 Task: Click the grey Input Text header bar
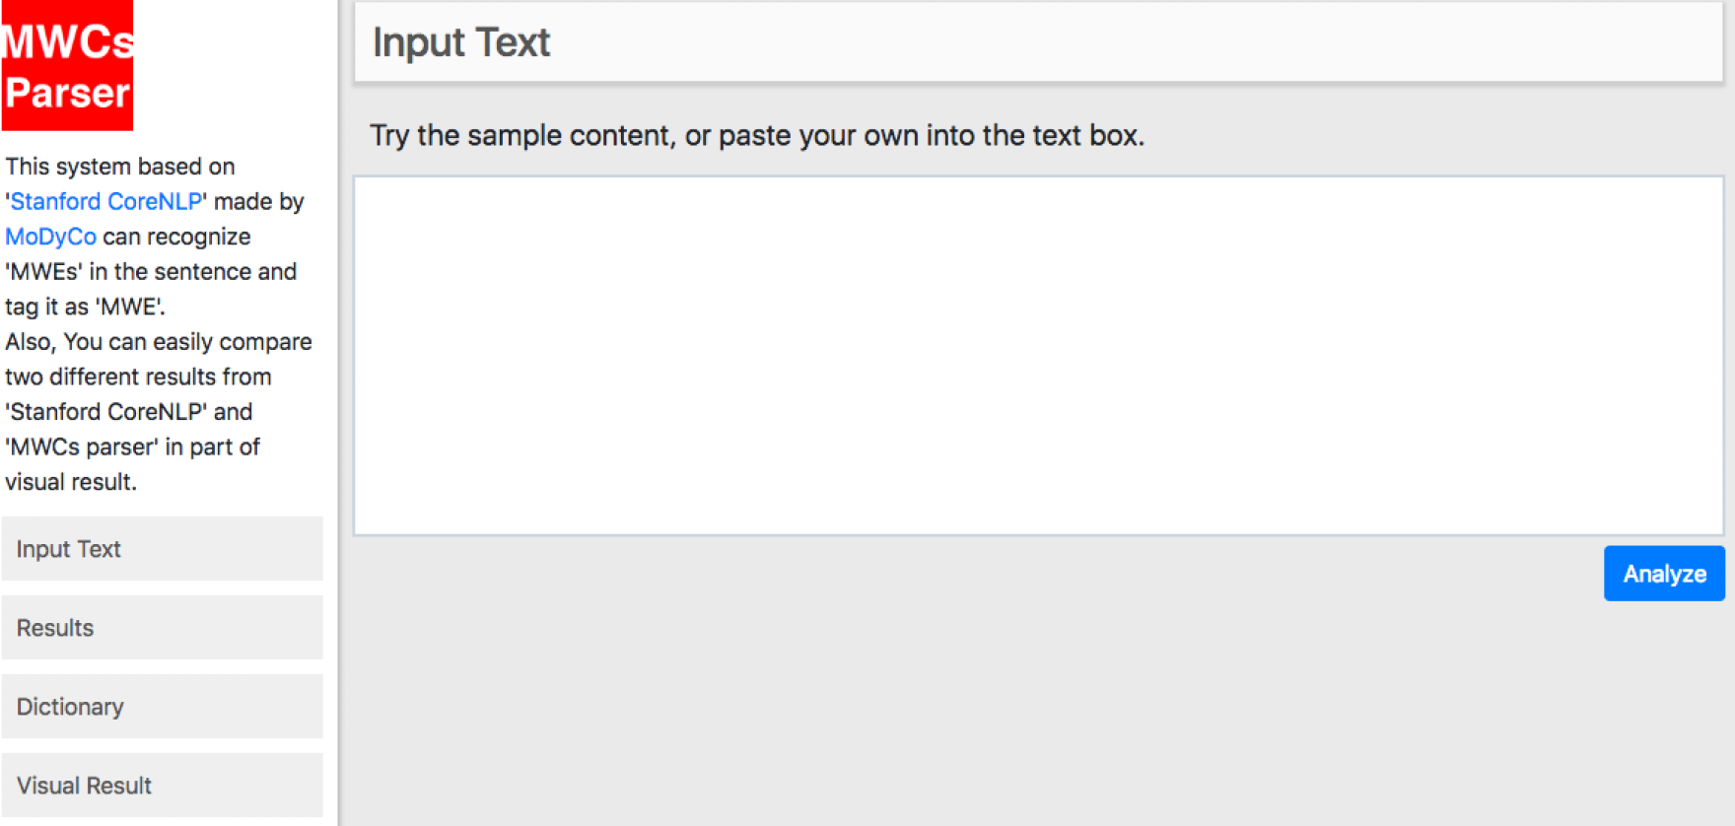(1038, 42)
